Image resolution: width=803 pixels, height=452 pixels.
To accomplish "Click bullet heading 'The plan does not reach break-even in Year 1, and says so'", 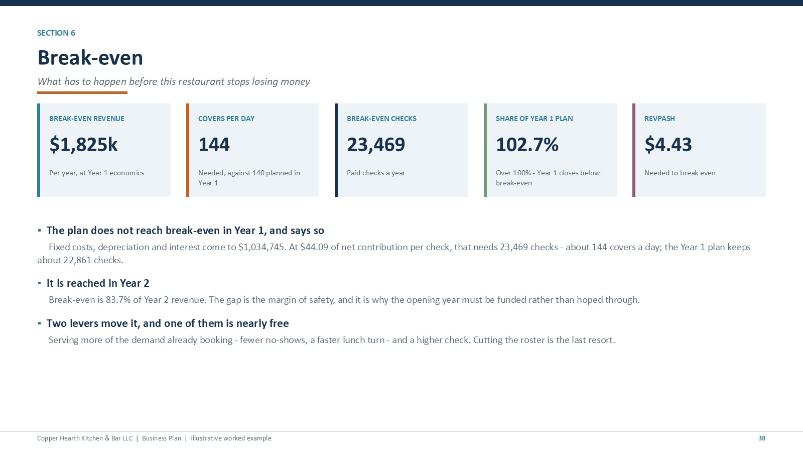I will pyautogui.click(x=185, y=231).
